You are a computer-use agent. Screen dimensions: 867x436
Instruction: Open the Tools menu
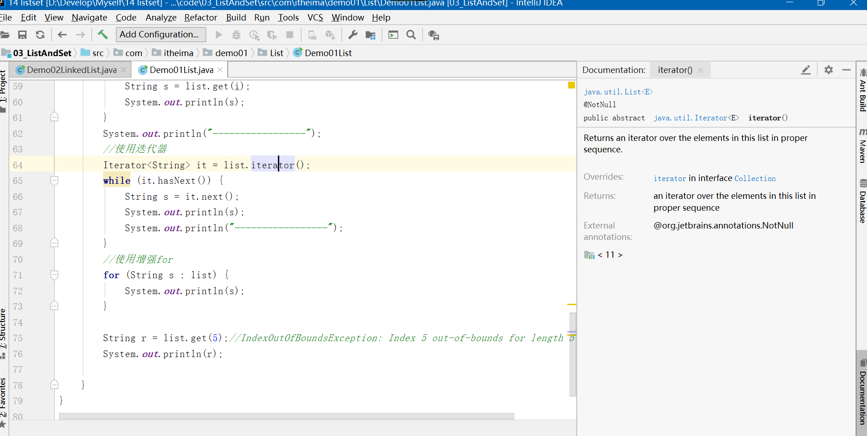[x=288, y=17]
